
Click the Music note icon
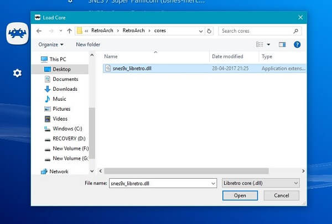coord(48,99)
